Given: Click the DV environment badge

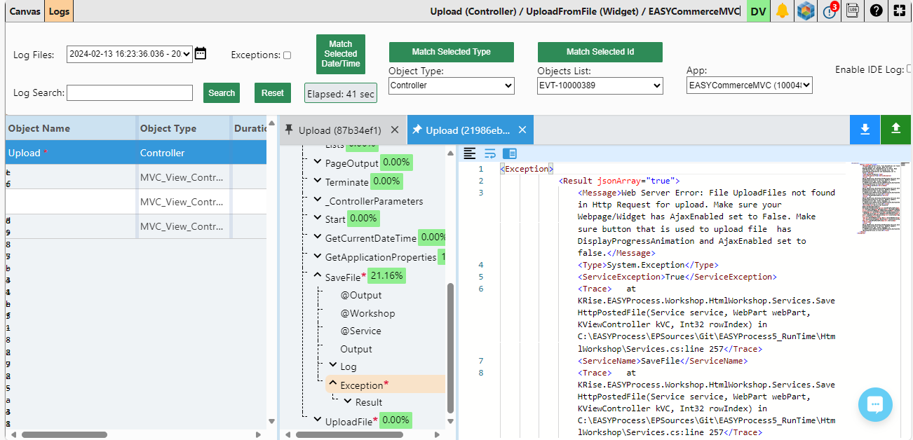Looking at the screenshot, I should point(758,11).
